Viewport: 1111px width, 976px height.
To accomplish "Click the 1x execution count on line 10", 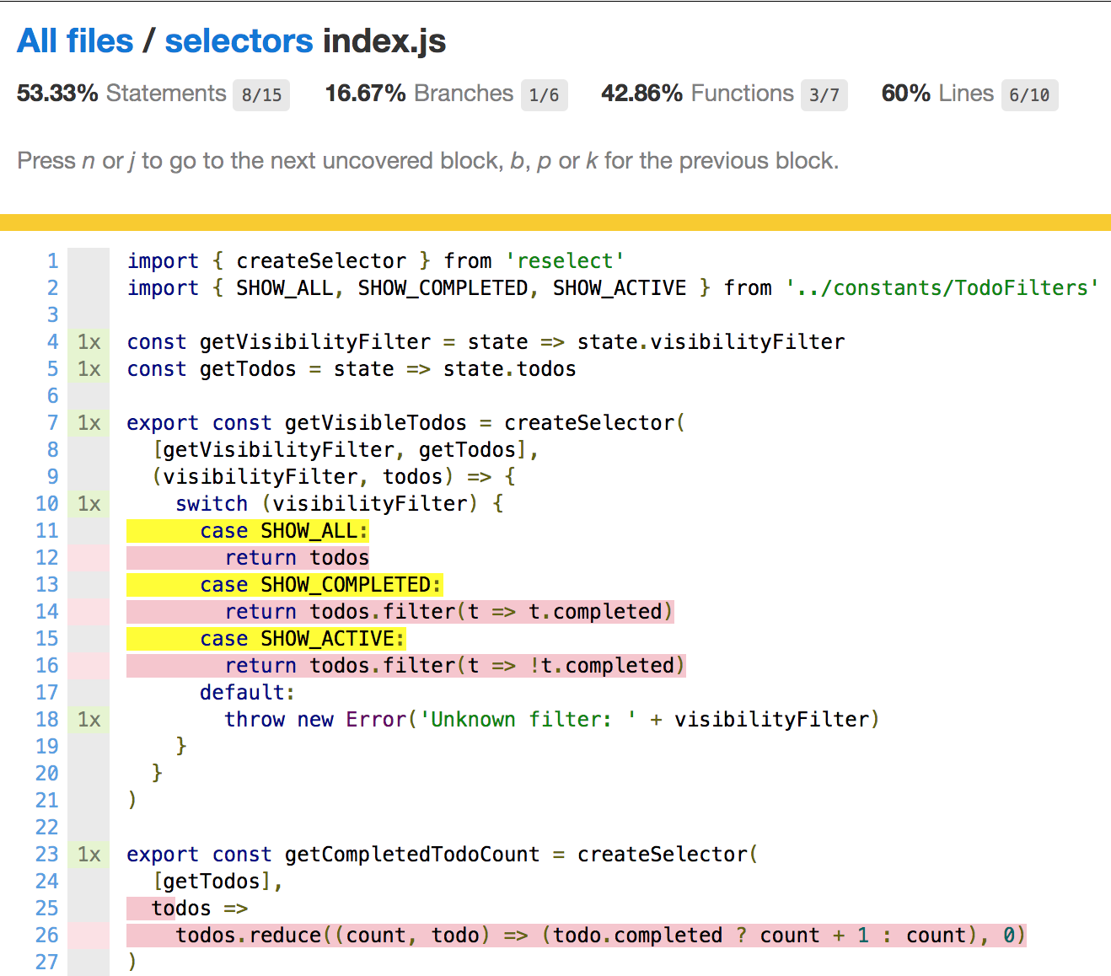I will (88, 503).
